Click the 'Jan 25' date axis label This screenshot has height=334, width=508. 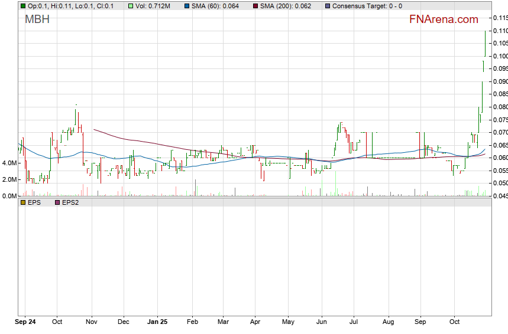coord(157,322)
